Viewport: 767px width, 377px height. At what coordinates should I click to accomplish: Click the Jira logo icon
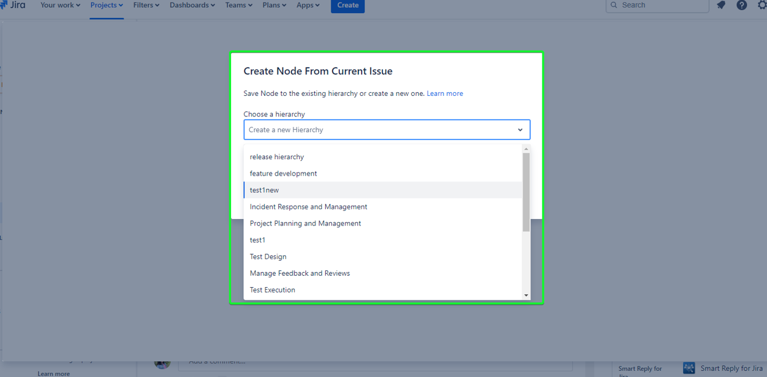[x=5, y=5]
